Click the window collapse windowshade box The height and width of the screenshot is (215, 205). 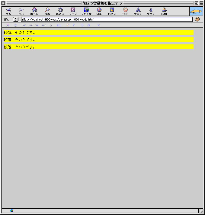(201, 3)
